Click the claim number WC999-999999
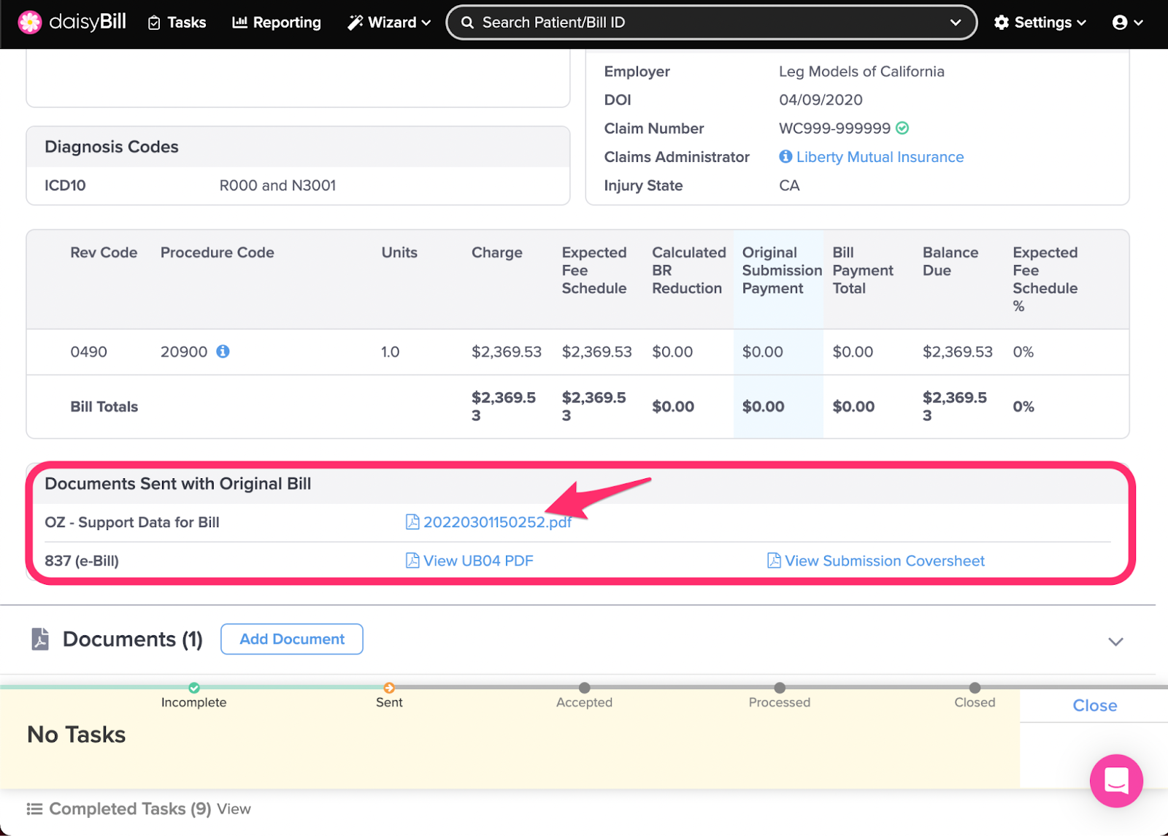 point(834,129)
